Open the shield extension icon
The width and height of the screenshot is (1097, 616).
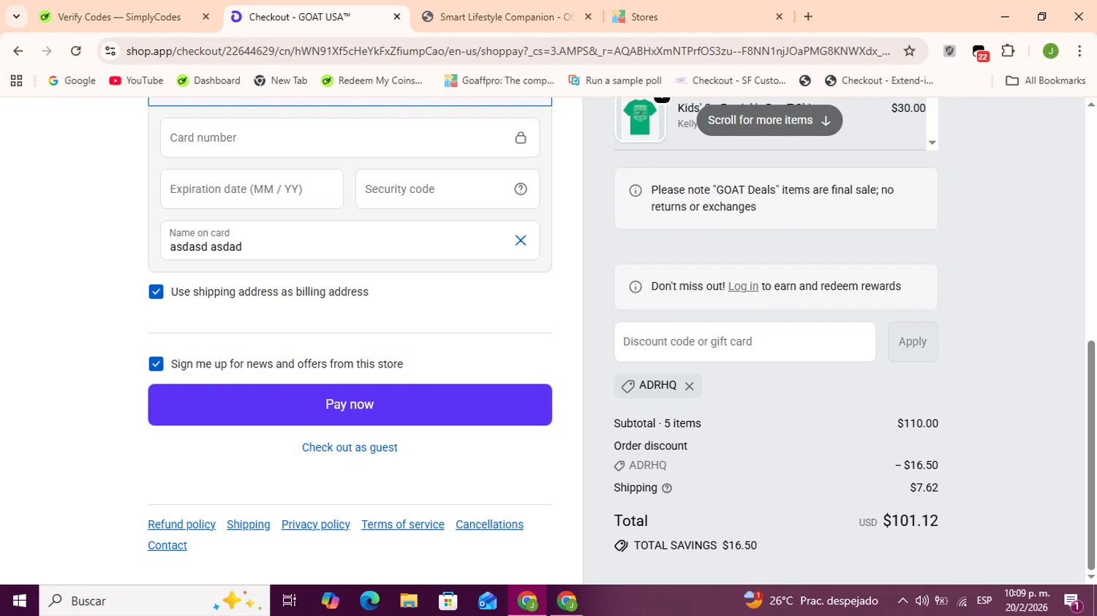coord(949,51)
